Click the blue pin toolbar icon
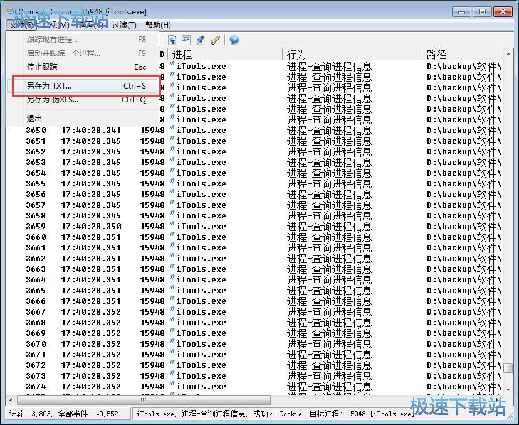 [201, 40]
